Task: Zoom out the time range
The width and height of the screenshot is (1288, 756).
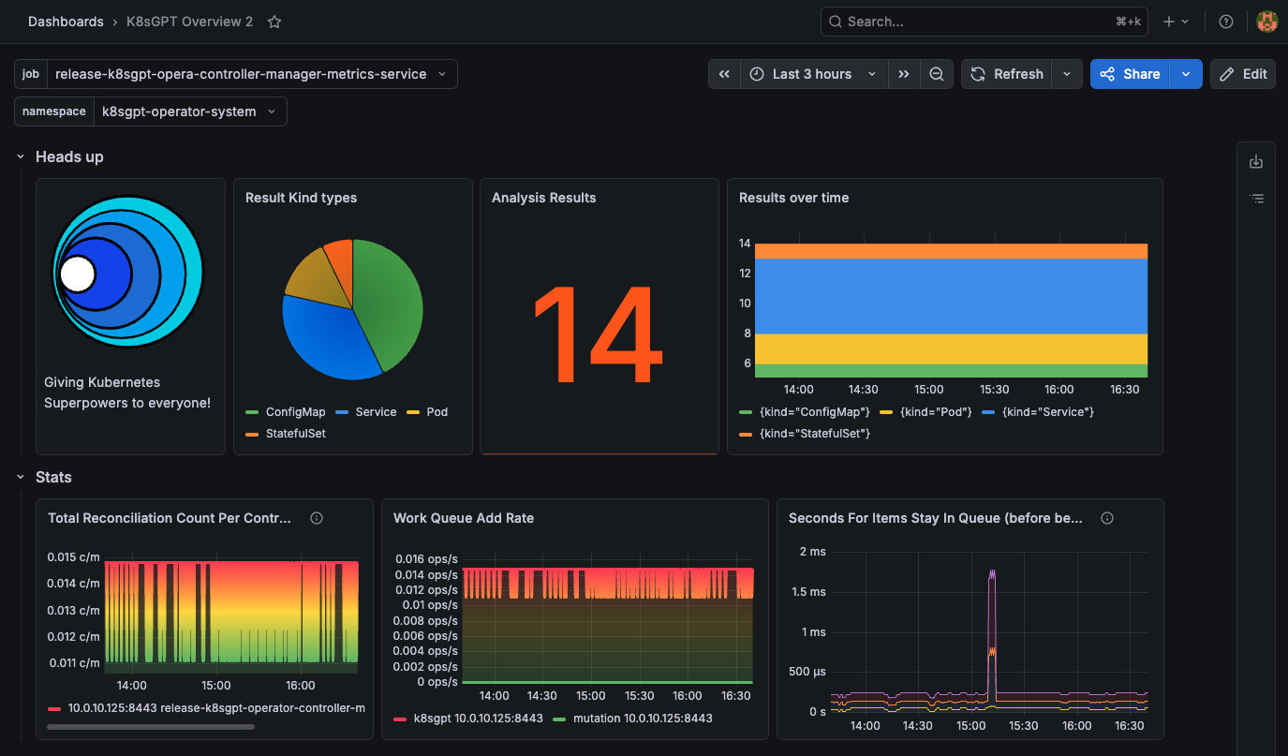Action: coord(937,74)
